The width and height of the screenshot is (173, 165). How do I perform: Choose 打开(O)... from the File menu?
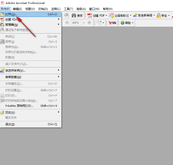[30, 14]
